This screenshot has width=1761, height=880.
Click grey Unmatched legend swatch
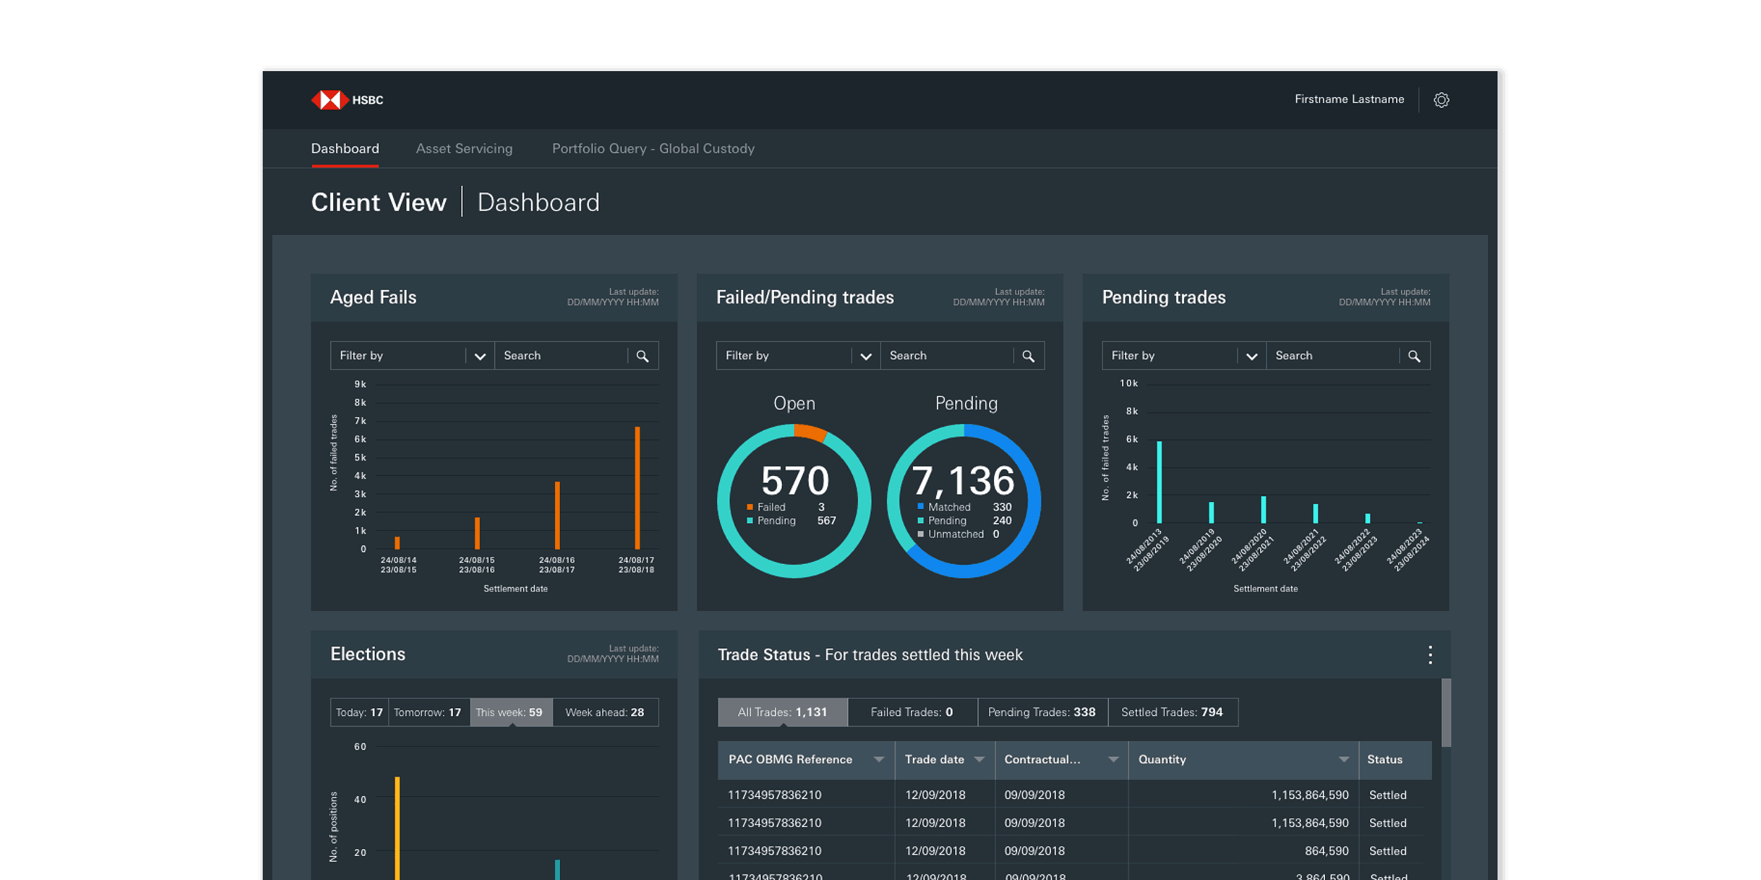coord(921,534)
